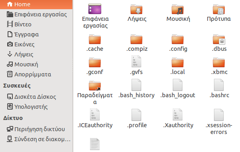Click the .profile file name
The height and width of the screenshot is (152, 240).
point(137,125)
